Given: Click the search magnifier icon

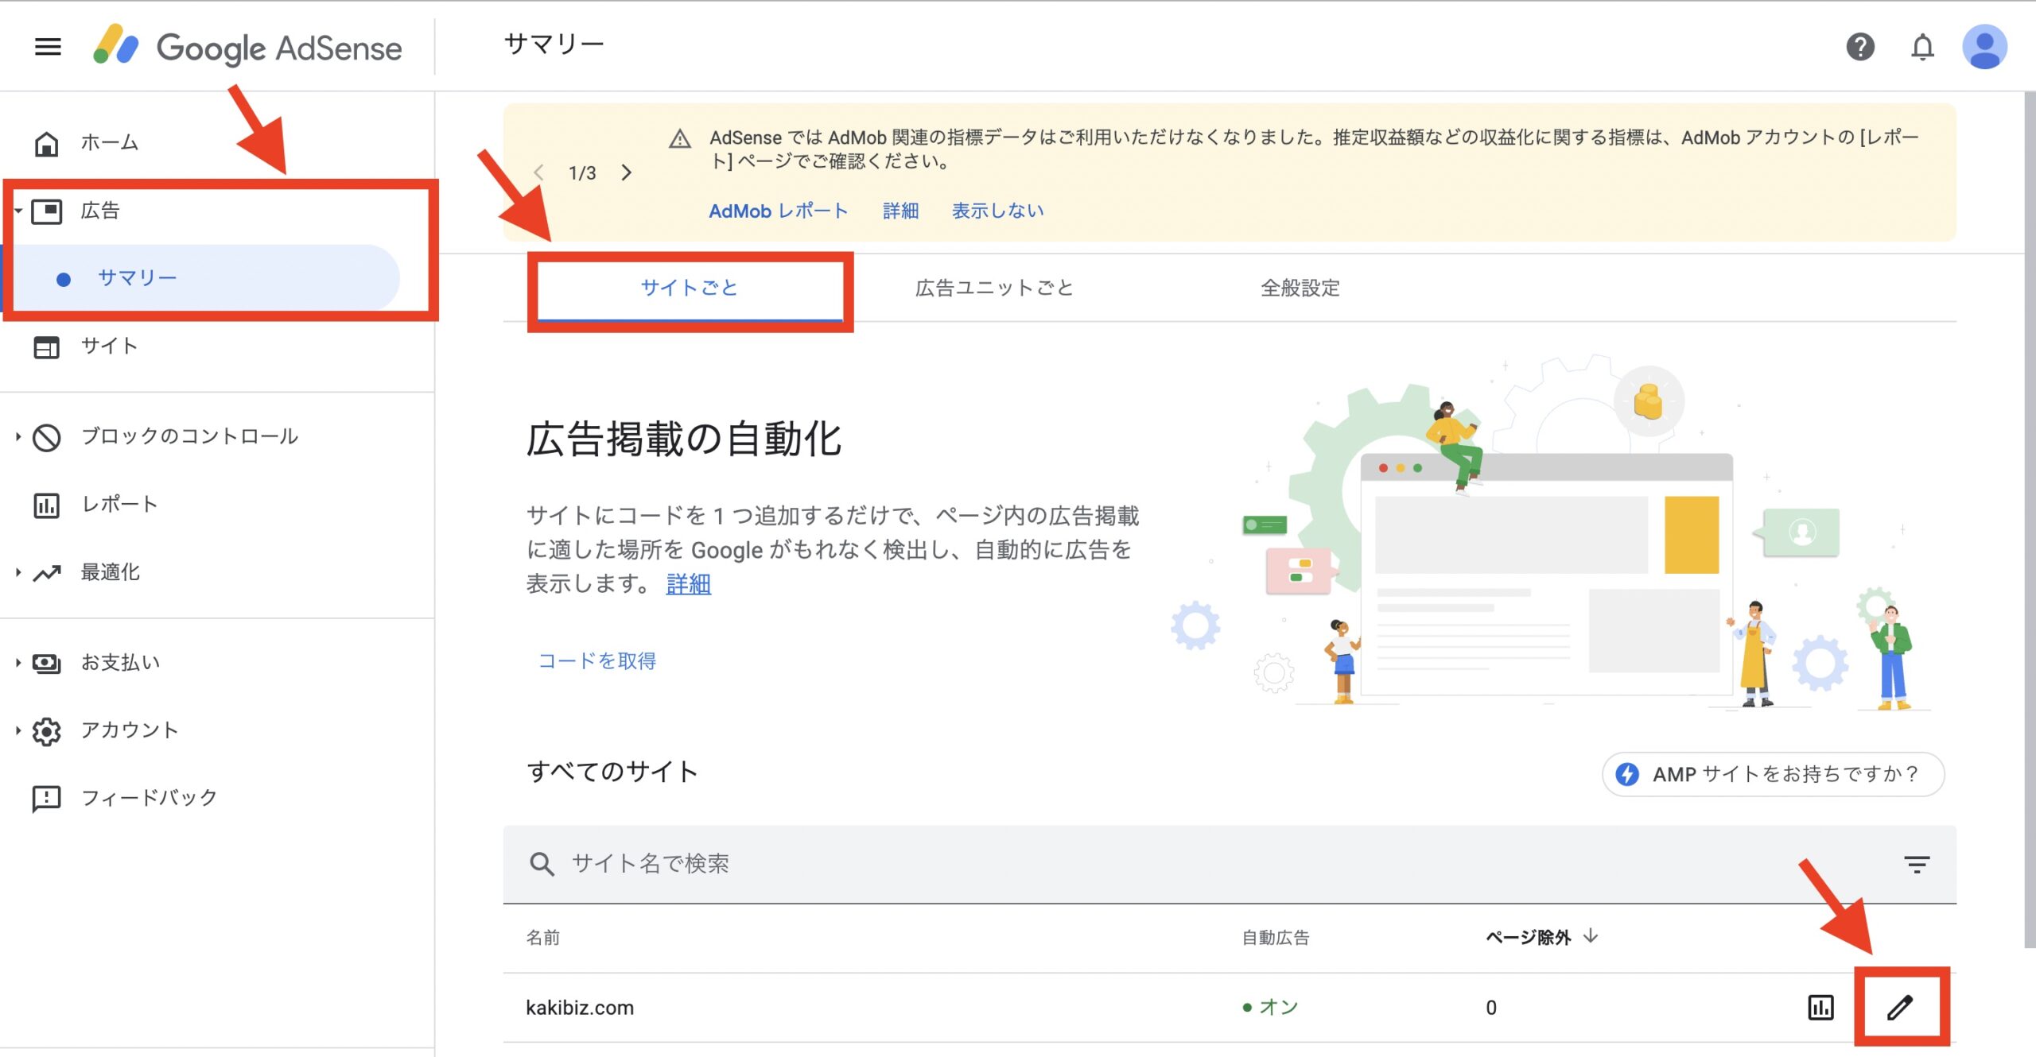Looking at the screenshot, I should (542, 864).
